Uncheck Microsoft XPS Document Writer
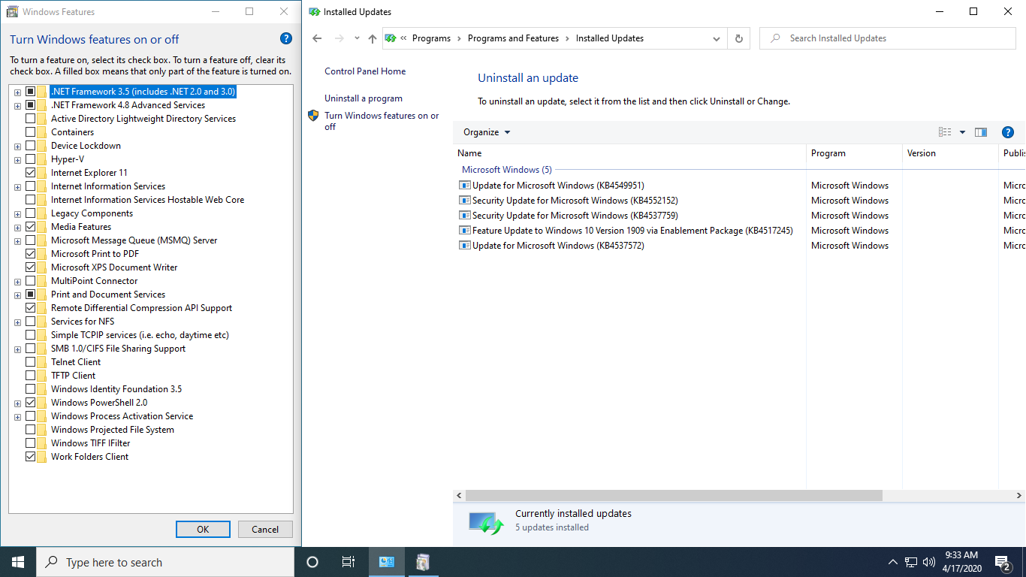The height and width of the screenshot is (577, 1026). [x=31, y=267]
